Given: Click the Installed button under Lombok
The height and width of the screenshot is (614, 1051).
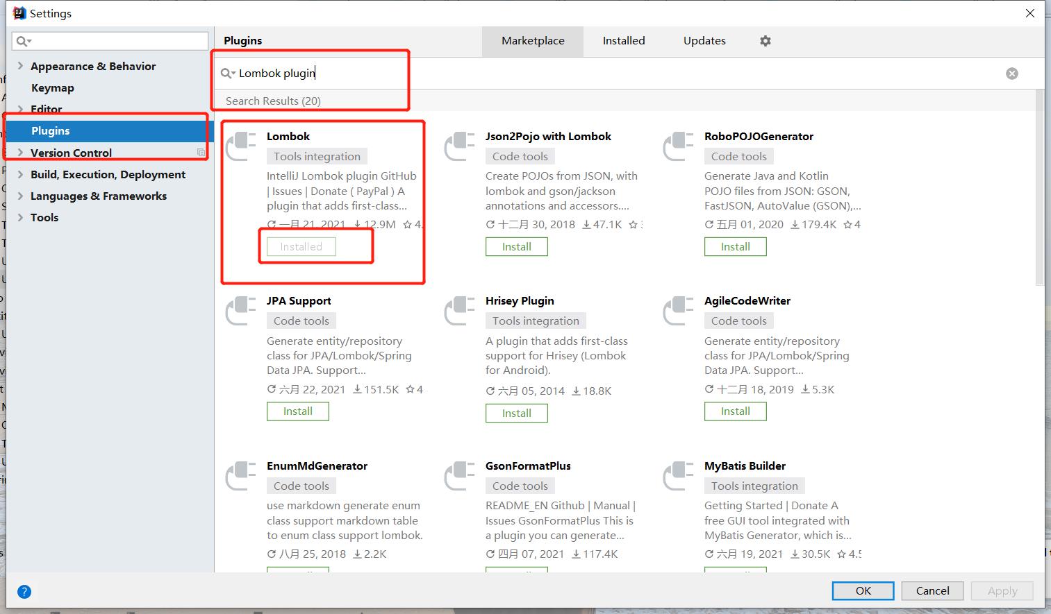Looking at the screenshot, I should click(x=301, y=247).
